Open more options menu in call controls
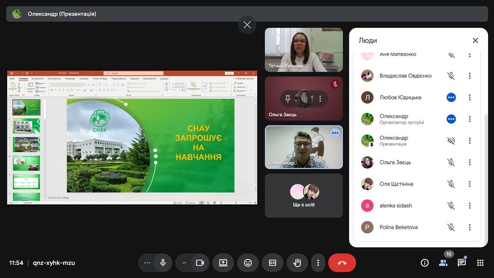Viewport: 494px width, 278px height. click(x=318, y=263)
